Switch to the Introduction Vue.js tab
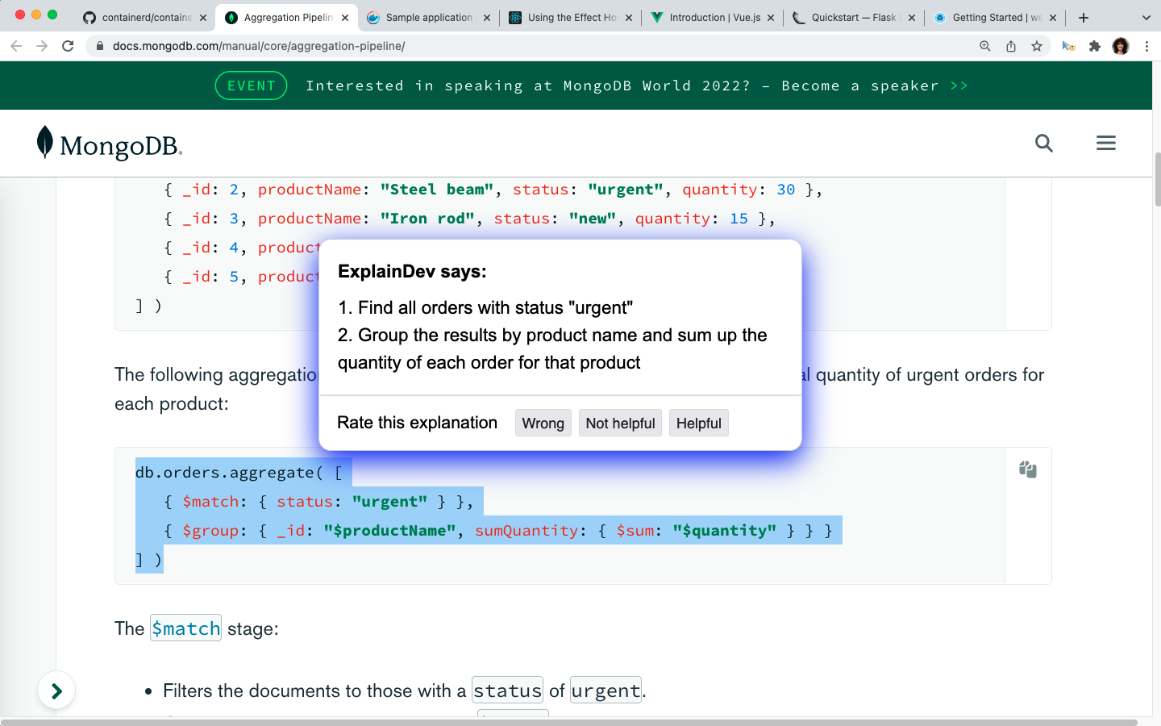The image size is (1161, 726). click(714, 17)
